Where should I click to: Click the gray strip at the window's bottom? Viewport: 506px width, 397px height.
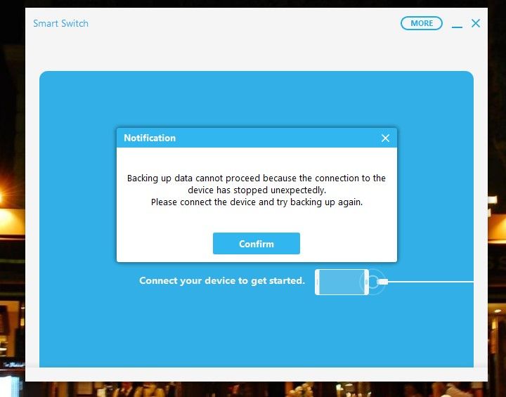[256, 374]
